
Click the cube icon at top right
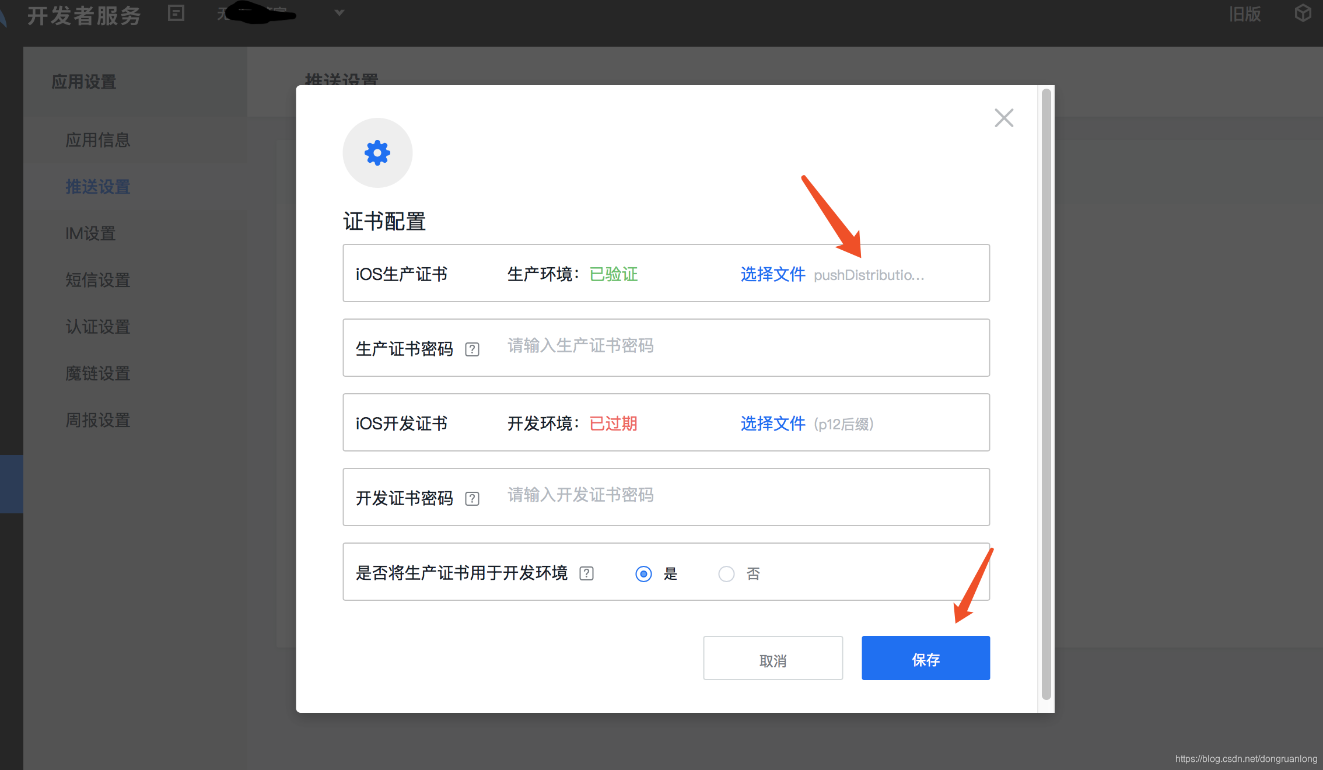(1303, 13)
